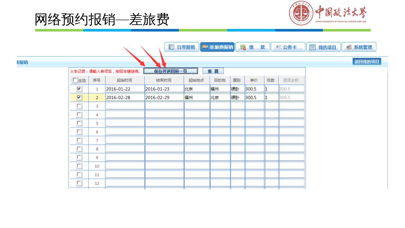Focus the empty 张数 field in row 6
This screenshot has height=228, width=405.
coord(272,132)
